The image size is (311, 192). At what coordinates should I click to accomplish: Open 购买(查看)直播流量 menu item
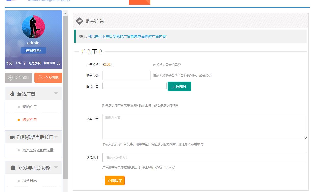38,150
